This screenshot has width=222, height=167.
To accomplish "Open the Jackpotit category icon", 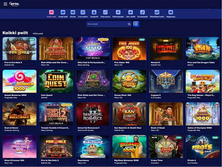I will coord(94,12).
